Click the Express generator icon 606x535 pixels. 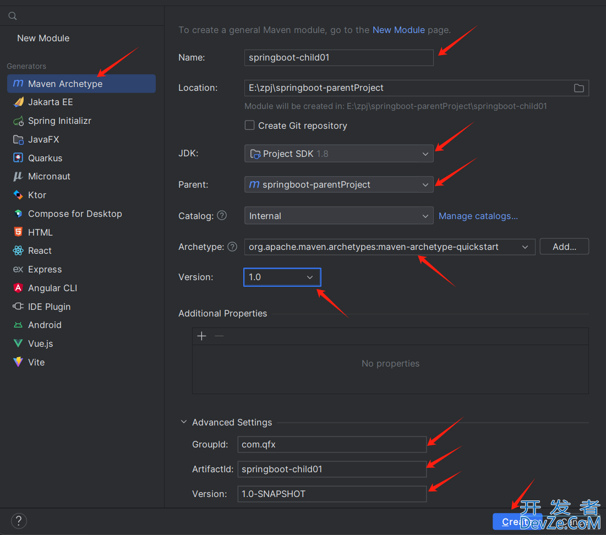pos(18,269)
